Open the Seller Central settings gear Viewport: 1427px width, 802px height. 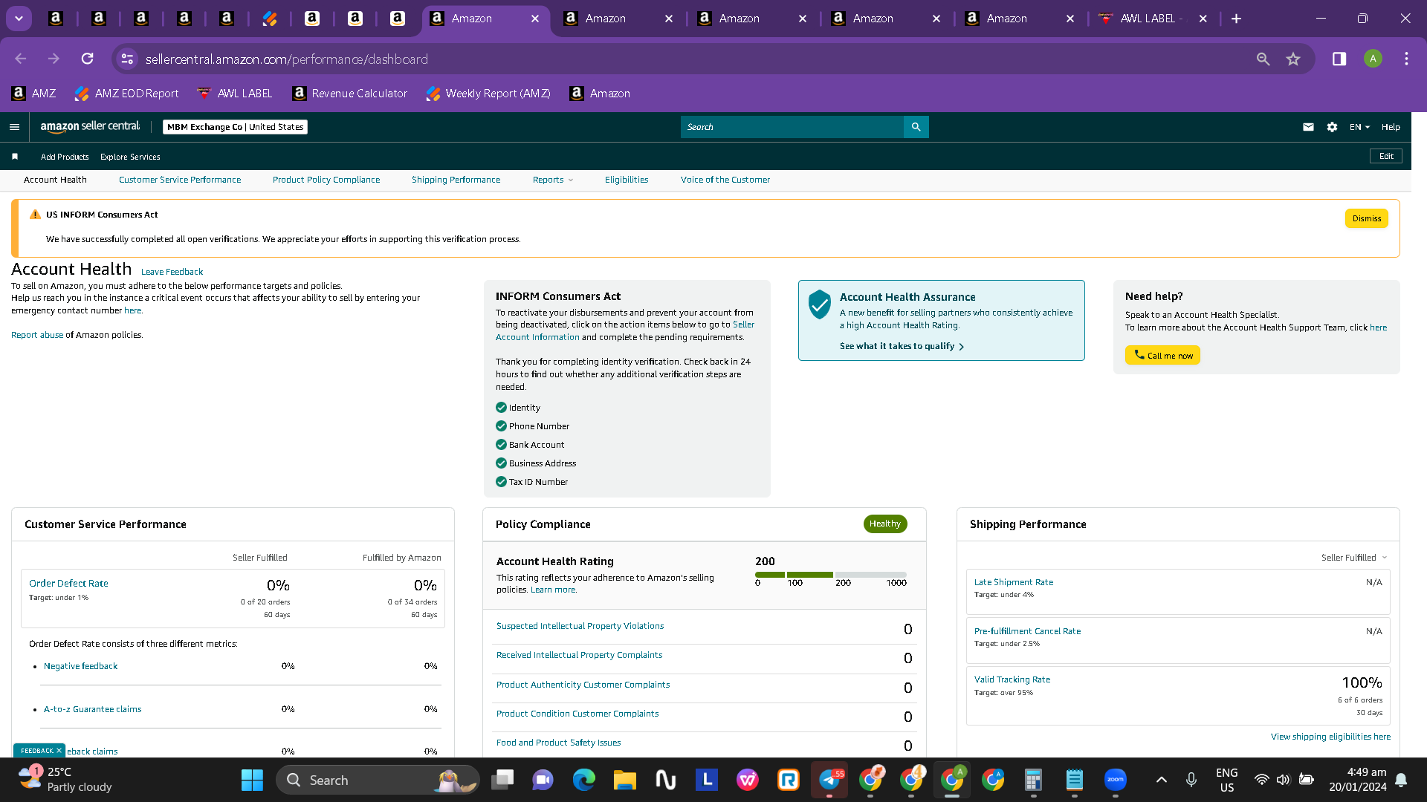click(x=1332, y=127)
